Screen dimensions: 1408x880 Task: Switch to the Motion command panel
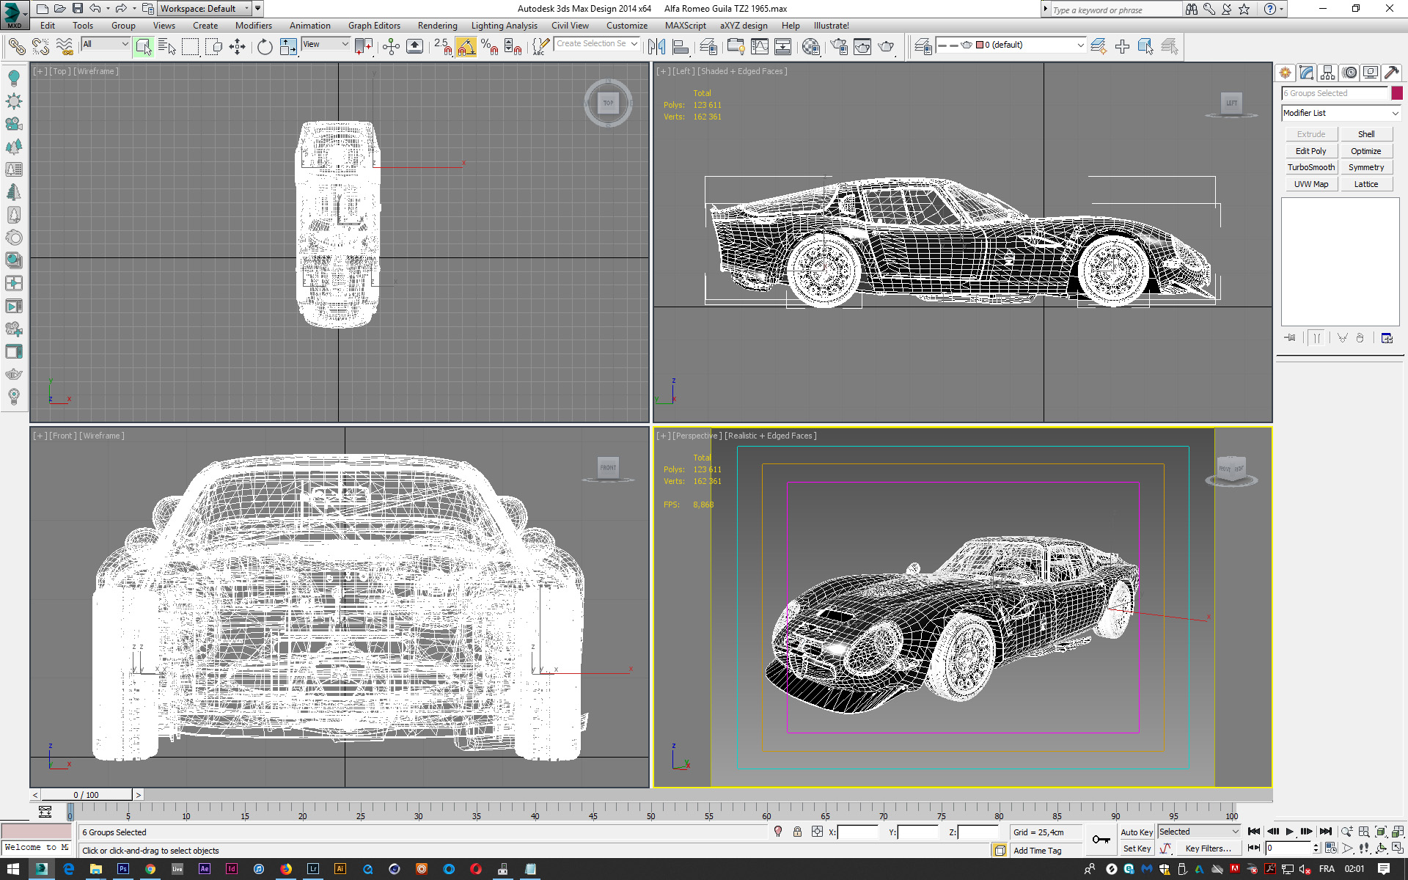1349,73
